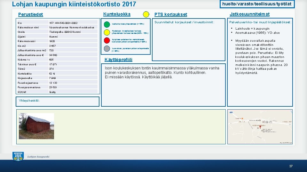The image size is (307, 172).
Task: Select the HUOM! row label
Action: (x=22, y=92)
